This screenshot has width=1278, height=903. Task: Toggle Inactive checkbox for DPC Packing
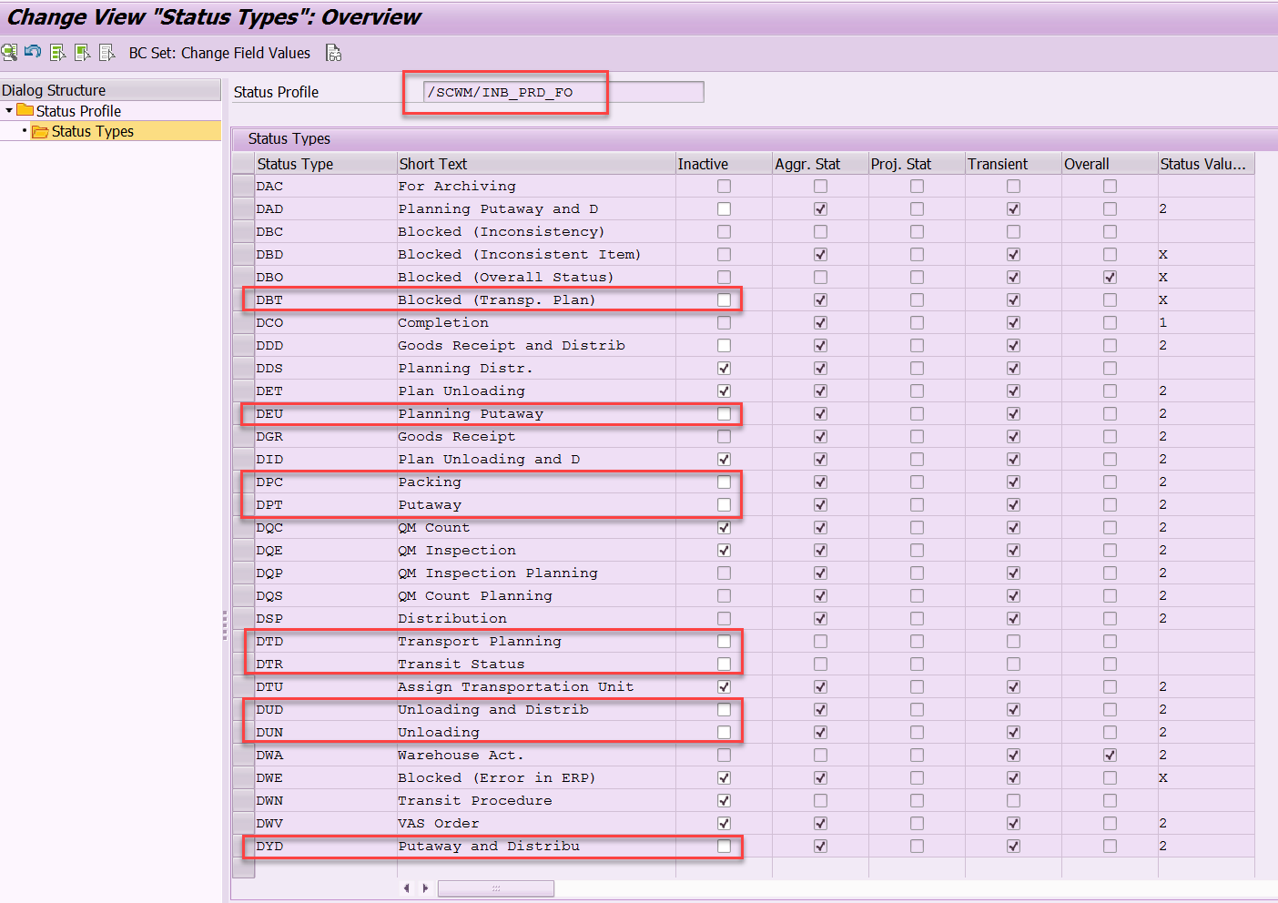(x=724, y=482)
